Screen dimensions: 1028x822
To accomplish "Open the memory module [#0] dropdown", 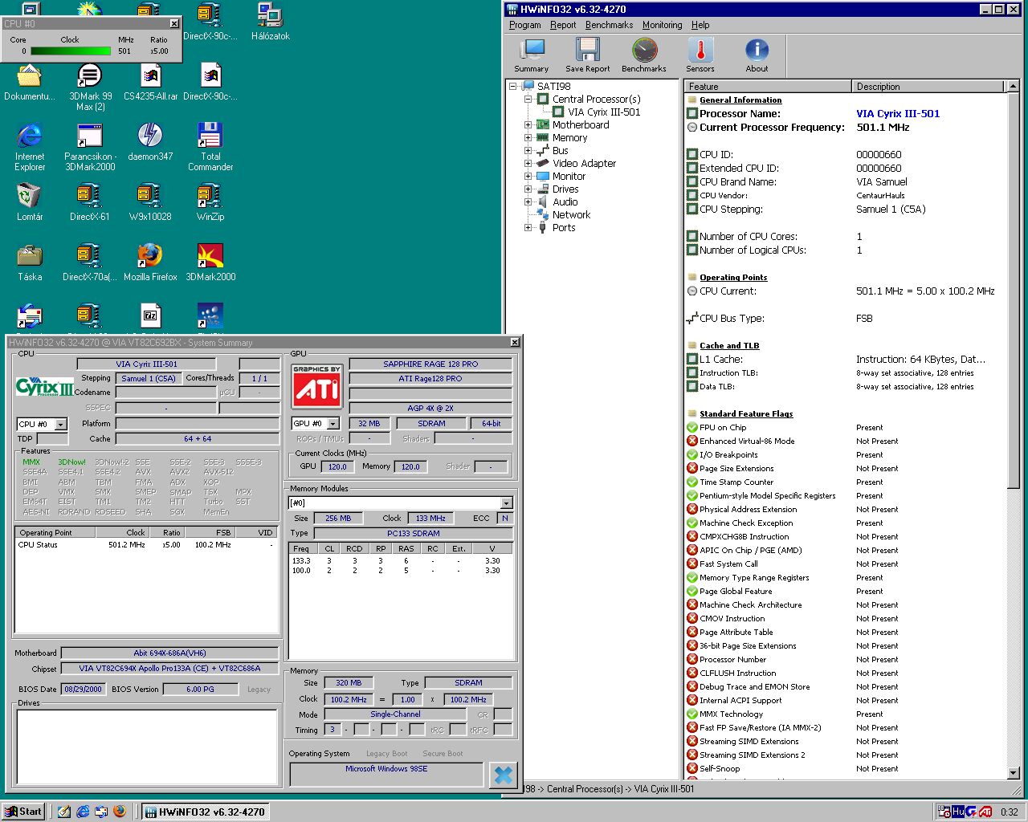I will tap(506, 503).
